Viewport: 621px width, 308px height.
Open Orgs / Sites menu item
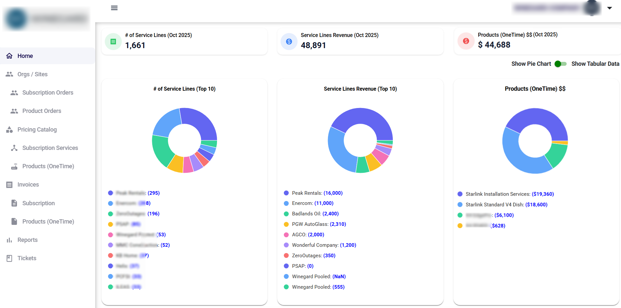(32, 74)
